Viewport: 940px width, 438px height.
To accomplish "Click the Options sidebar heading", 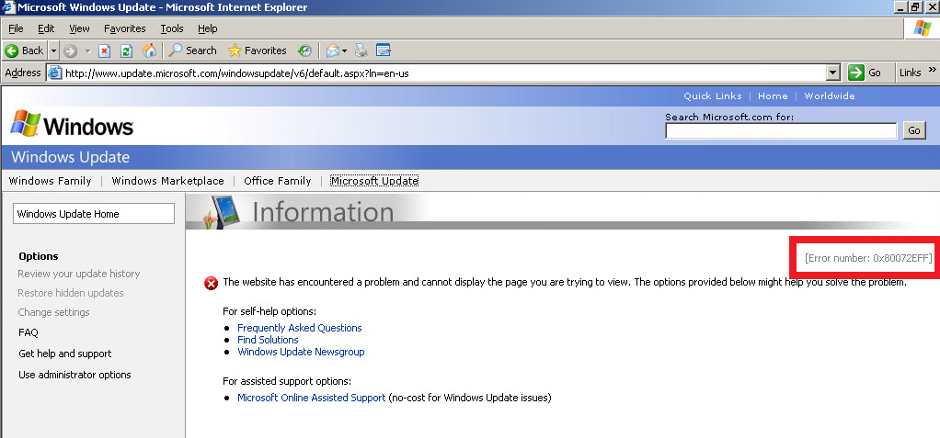I will click(x=39, y=256).
